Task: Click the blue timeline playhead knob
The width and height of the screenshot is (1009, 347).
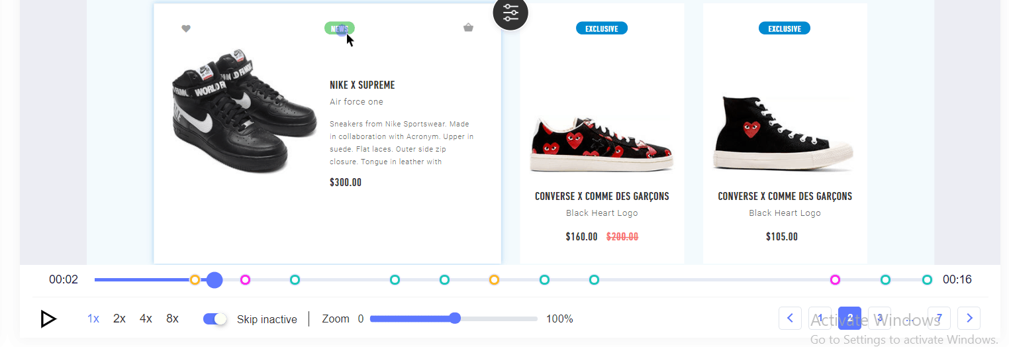Action: [x=215, y=280]
